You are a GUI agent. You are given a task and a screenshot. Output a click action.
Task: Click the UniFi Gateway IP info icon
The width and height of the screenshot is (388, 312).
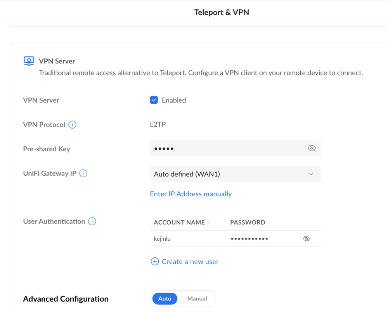tap(83, 173)
